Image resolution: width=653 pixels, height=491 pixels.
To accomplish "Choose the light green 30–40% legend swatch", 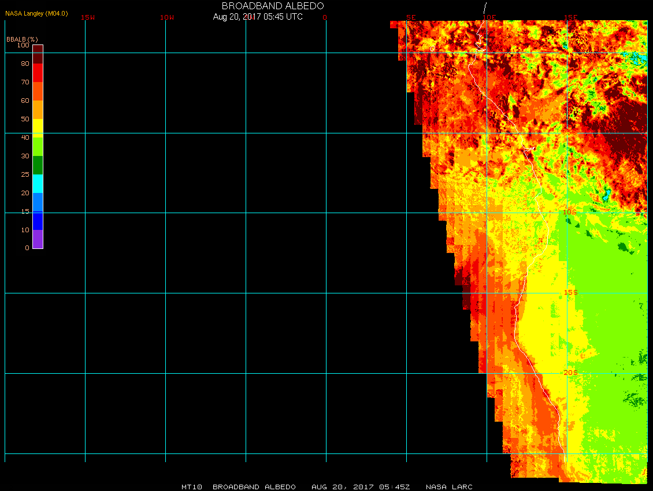I will 38,147.
